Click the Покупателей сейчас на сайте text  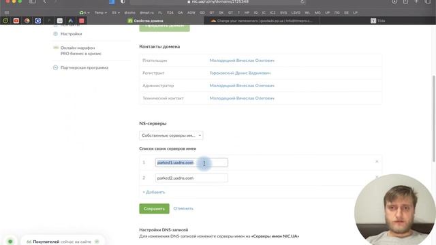click(x=62, y=242)
